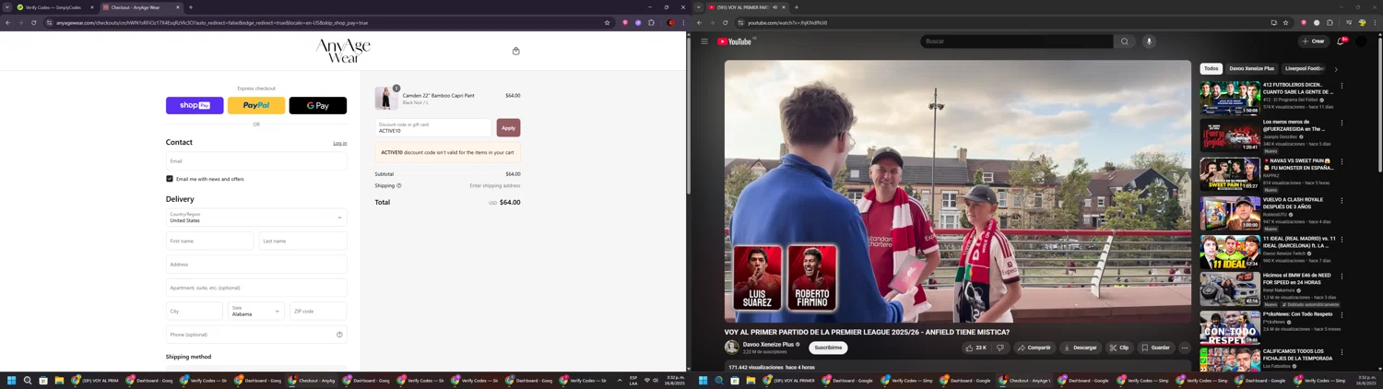Subscribe with the Suscribirme button
This screenshot has height=389, width=1383.
tap(828, 348)
